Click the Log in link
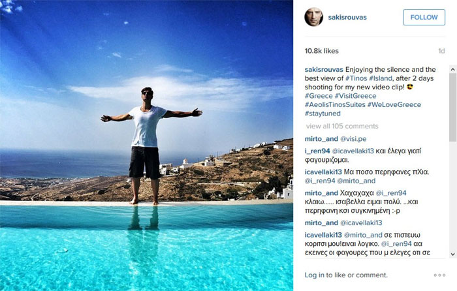This screenshot has height=291, width=457. click(x=314, y=275)
